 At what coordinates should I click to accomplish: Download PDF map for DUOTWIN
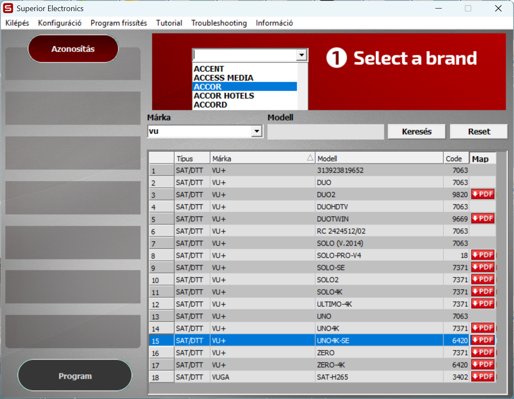coord(483,218)
